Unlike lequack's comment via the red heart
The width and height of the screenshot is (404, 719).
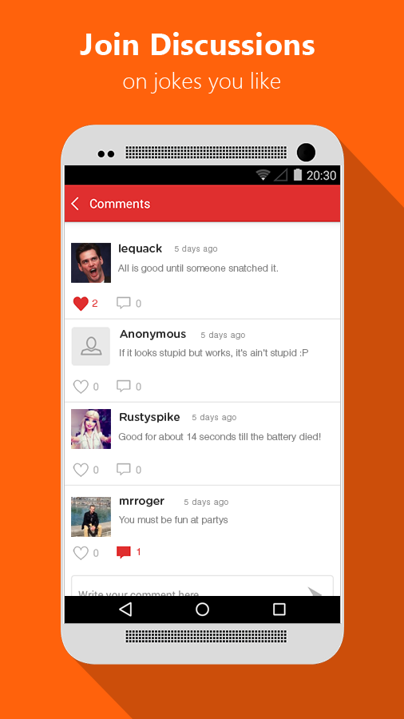[81, 304]
